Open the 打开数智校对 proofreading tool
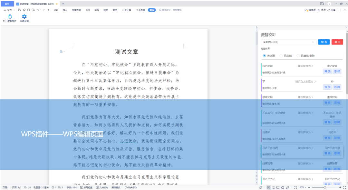 [10, 18]
